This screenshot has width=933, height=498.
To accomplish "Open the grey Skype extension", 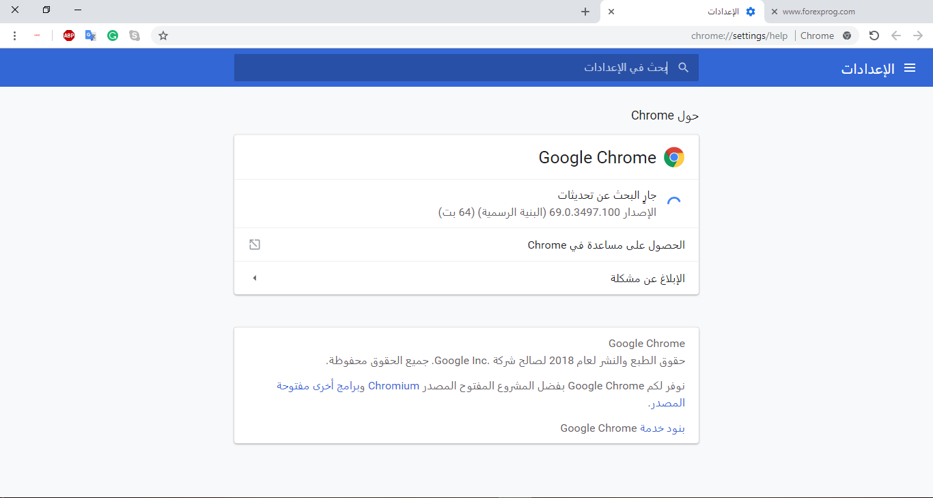I will [135, 36].
